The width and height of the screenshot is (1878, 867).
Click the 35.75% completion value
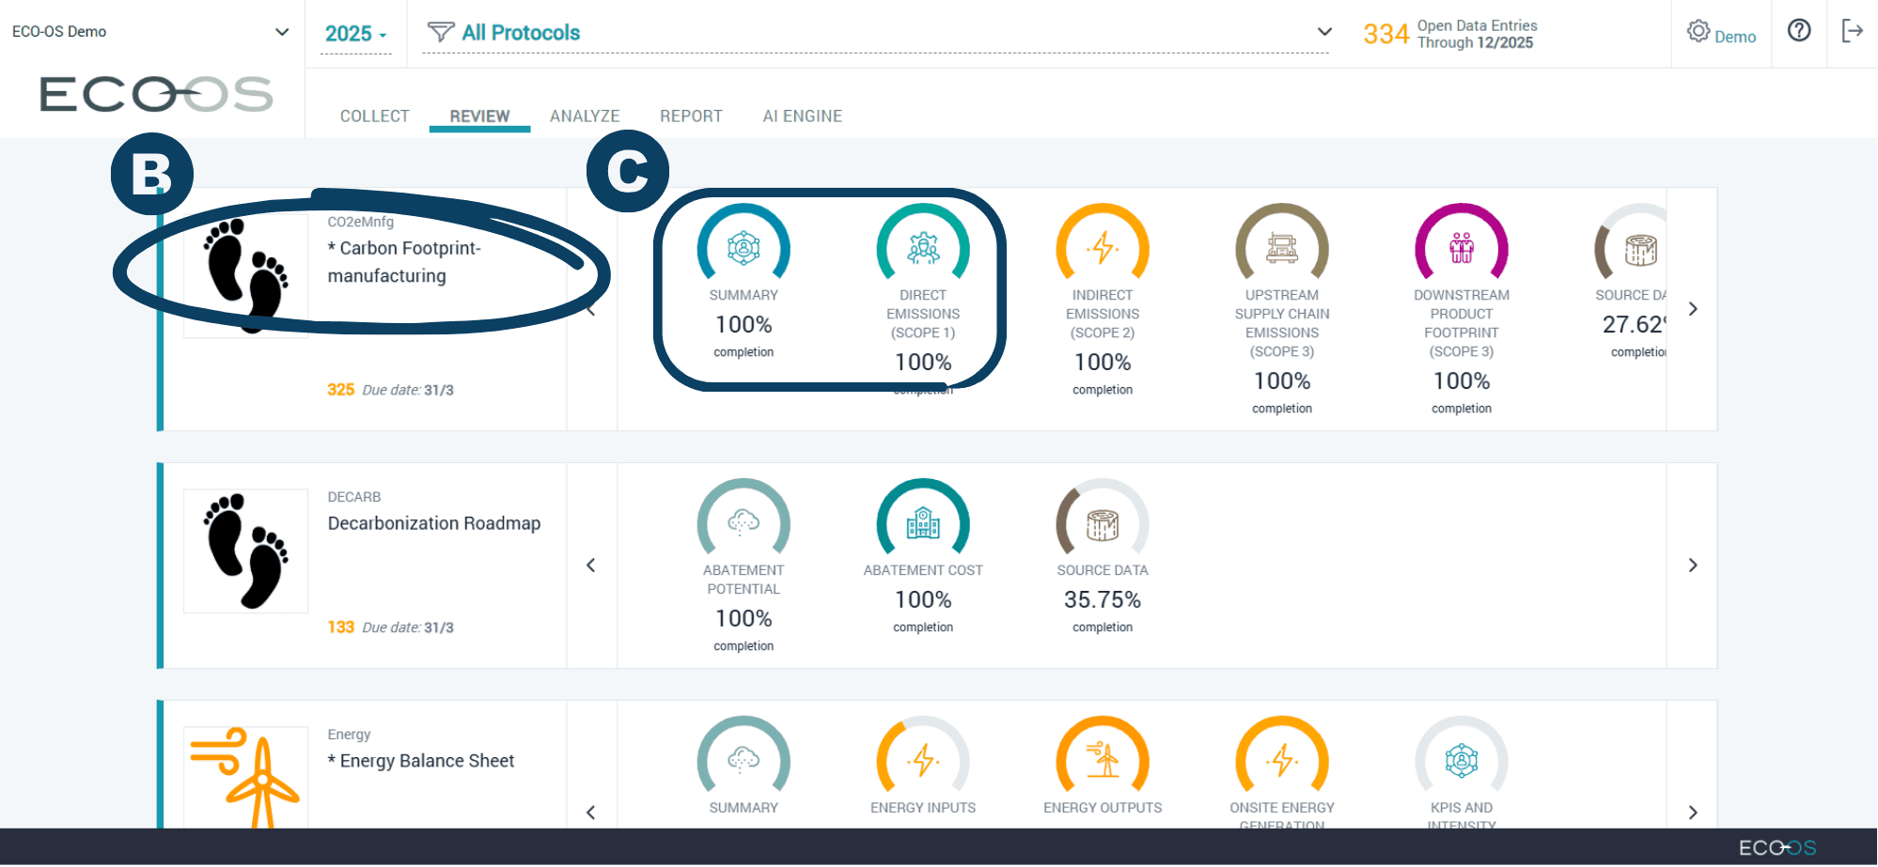pyautogui.click(x=1103, y=599)
